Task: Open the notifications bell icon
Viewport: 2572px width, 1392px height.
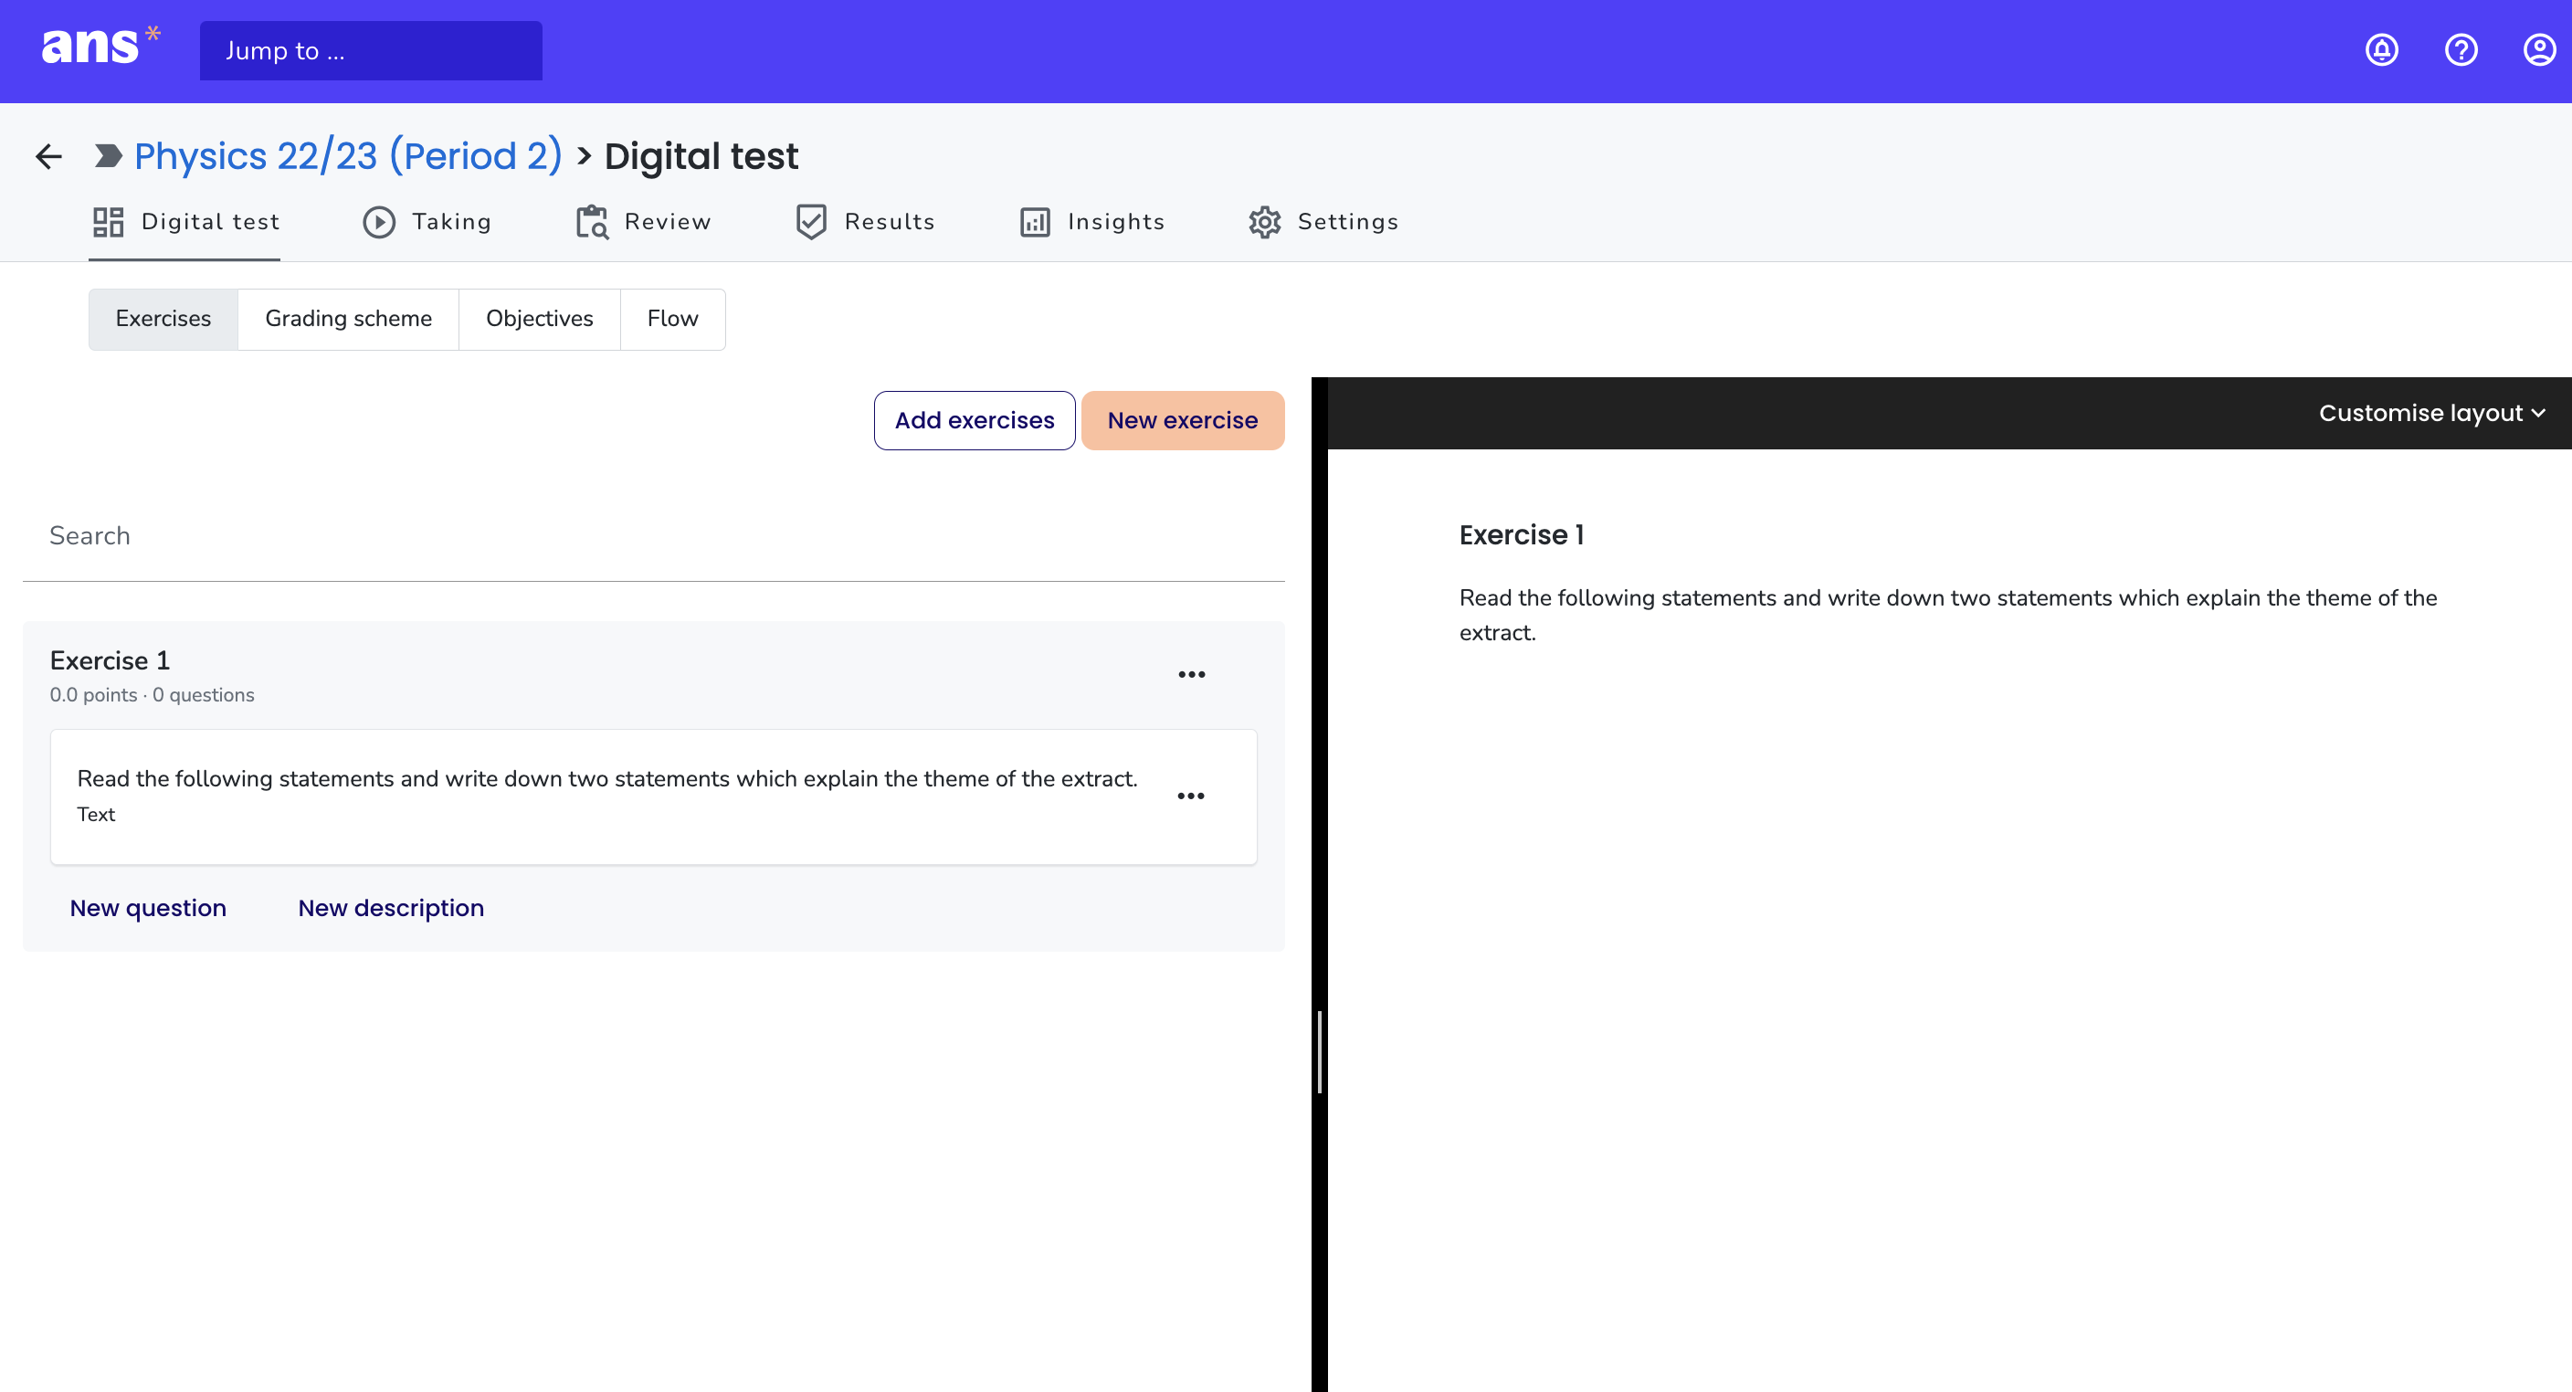Action: coord(2381,50)
